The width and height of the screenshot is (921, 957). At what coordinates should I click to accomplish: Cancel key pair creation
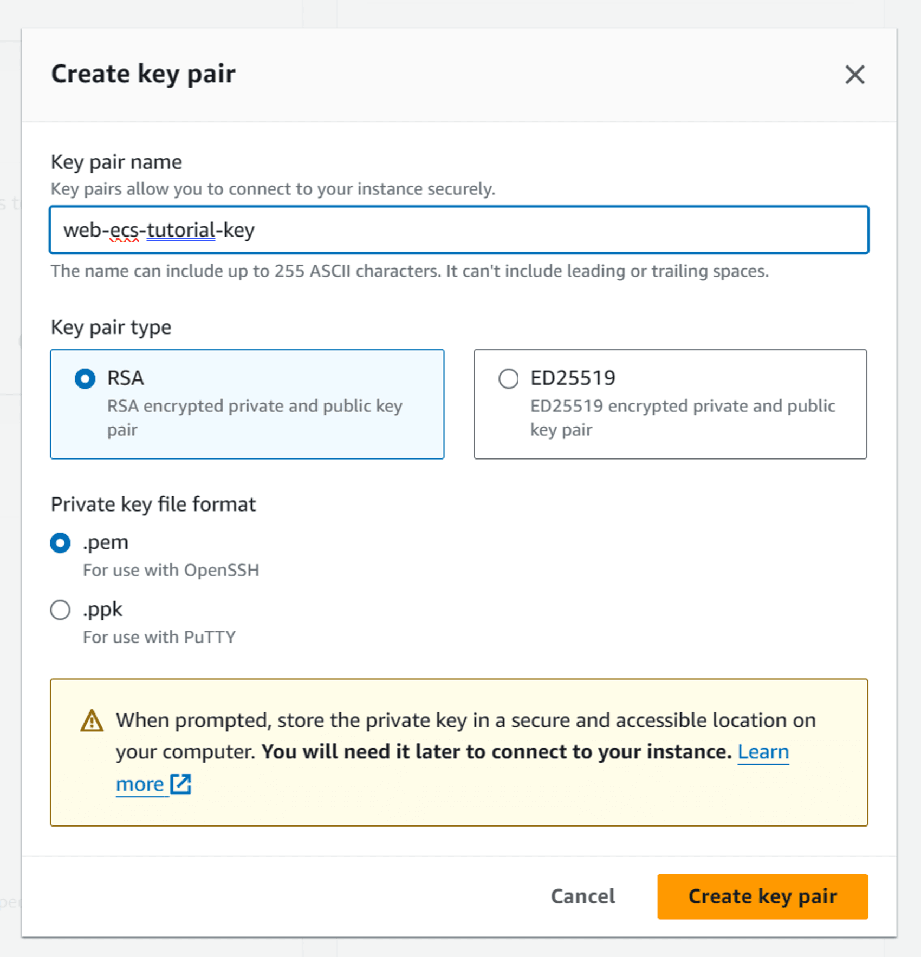point(582,896)
